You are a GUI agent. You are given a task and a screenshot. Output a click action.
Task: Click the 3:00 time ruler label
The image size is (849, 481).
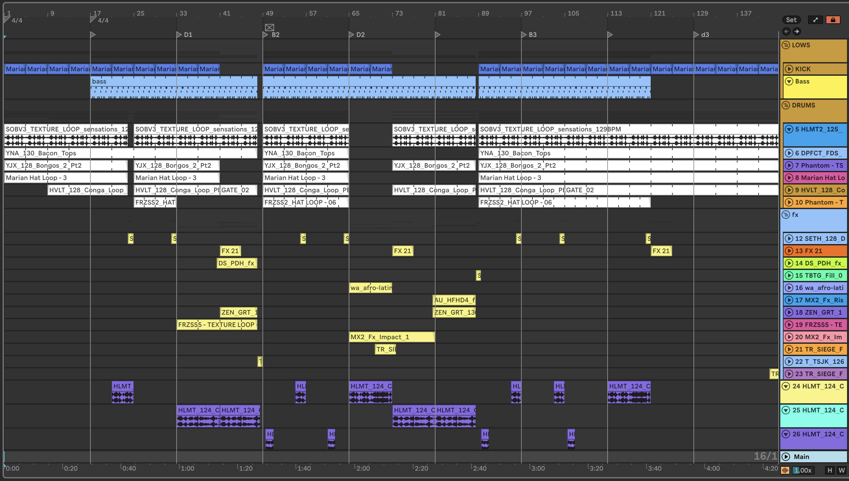(x=538, y=468)
